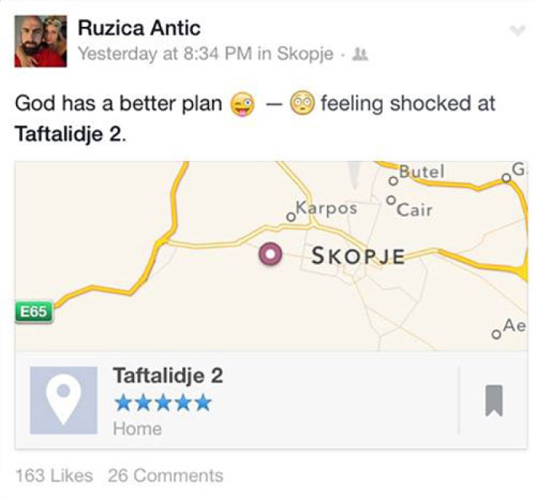Click the place pin thumbnail in location card
Screen dimensions: 536x499
click(64, 400)
